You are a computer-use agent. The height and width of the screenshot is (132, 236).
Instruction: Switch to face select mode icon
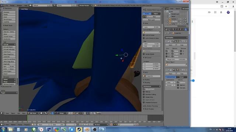(x=74, y=113)
